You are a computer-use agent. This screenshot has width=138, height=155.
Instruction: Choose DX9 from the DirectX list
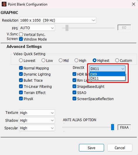click(107, 74)
